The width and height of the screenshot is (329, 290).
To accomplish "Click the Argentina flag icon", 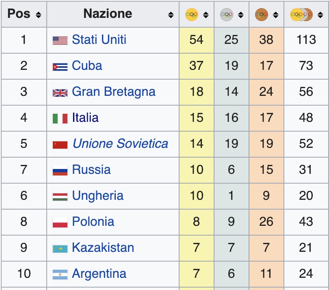I will click(60, 274).
